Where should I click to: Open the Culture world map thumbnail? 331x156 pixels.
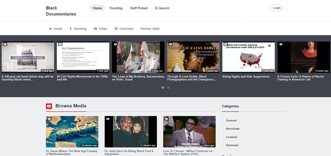pyautogui.click(x=72, y=132)
